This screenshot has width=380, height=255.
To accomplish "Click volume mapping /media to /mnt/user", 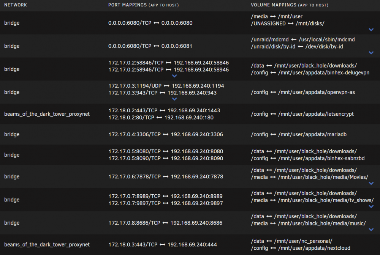I will (x=277, y=16).
